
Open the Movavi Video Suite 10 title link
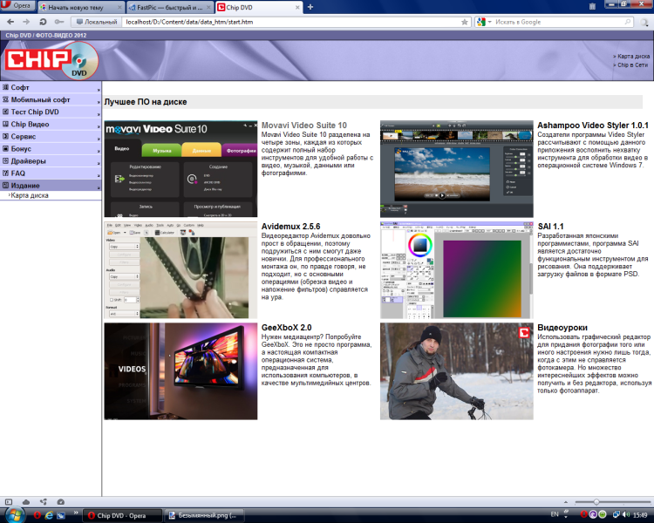pyautogui.click(x=304, y=126)
